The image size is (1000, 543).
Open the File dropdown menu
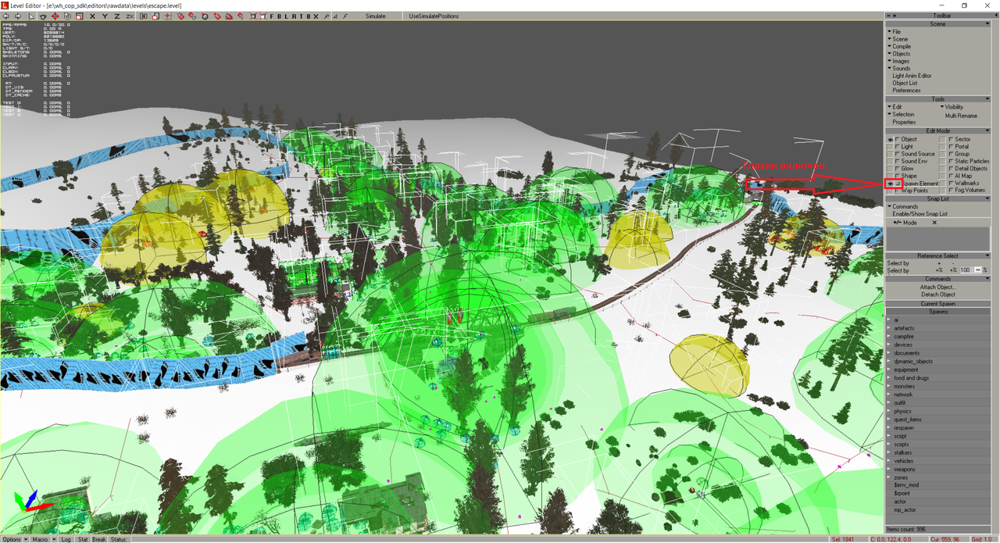[894, 32]
